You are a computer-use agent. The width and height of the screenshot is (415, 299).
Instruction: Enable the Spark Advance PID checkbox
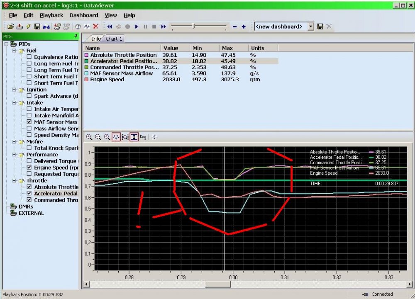tap(29, 96)
